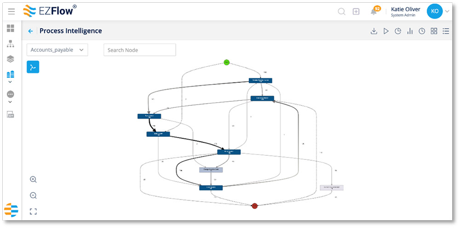Open the last document icon in sidebar

pyautogui.click(x=11, y=115)
